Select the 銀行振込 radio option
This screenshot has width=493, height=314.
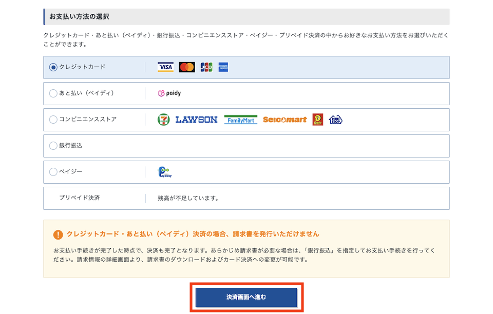53,146
